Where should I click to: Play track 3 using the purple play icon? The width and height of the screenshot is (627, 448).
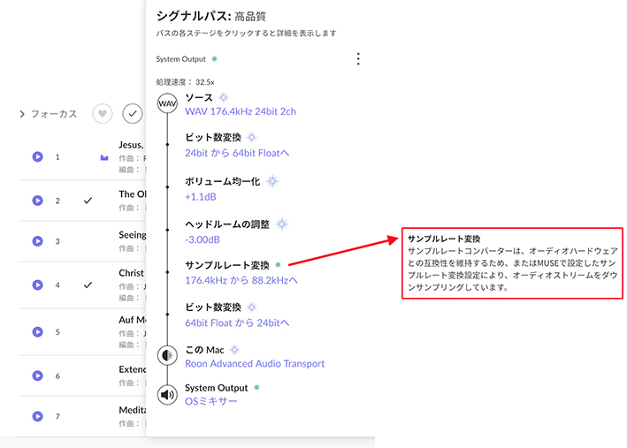point(37,241)
